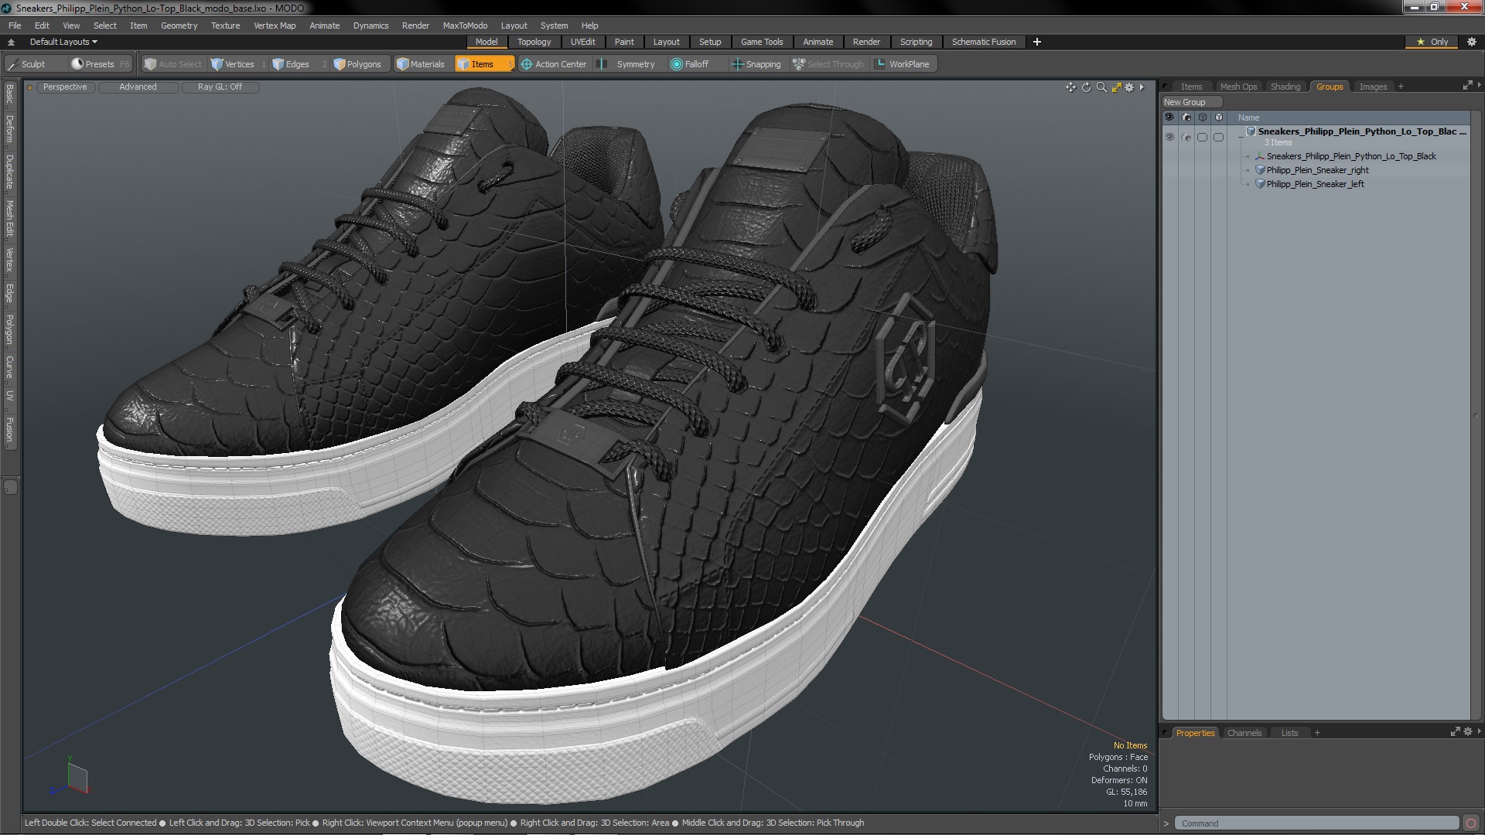Open the Vertex Map menu

275,26
